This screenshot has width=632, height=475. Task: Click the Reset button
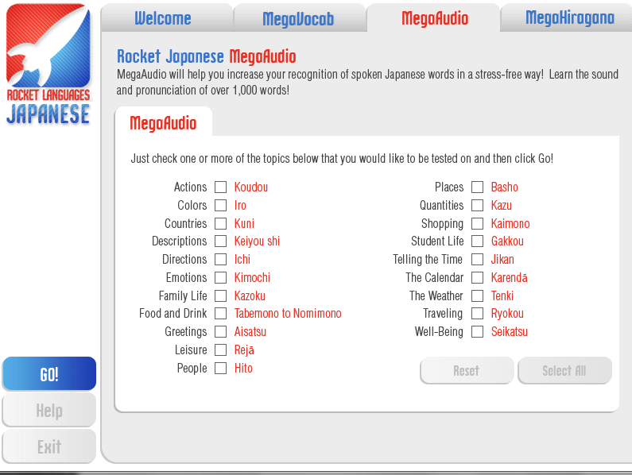(x=467, y=371)
